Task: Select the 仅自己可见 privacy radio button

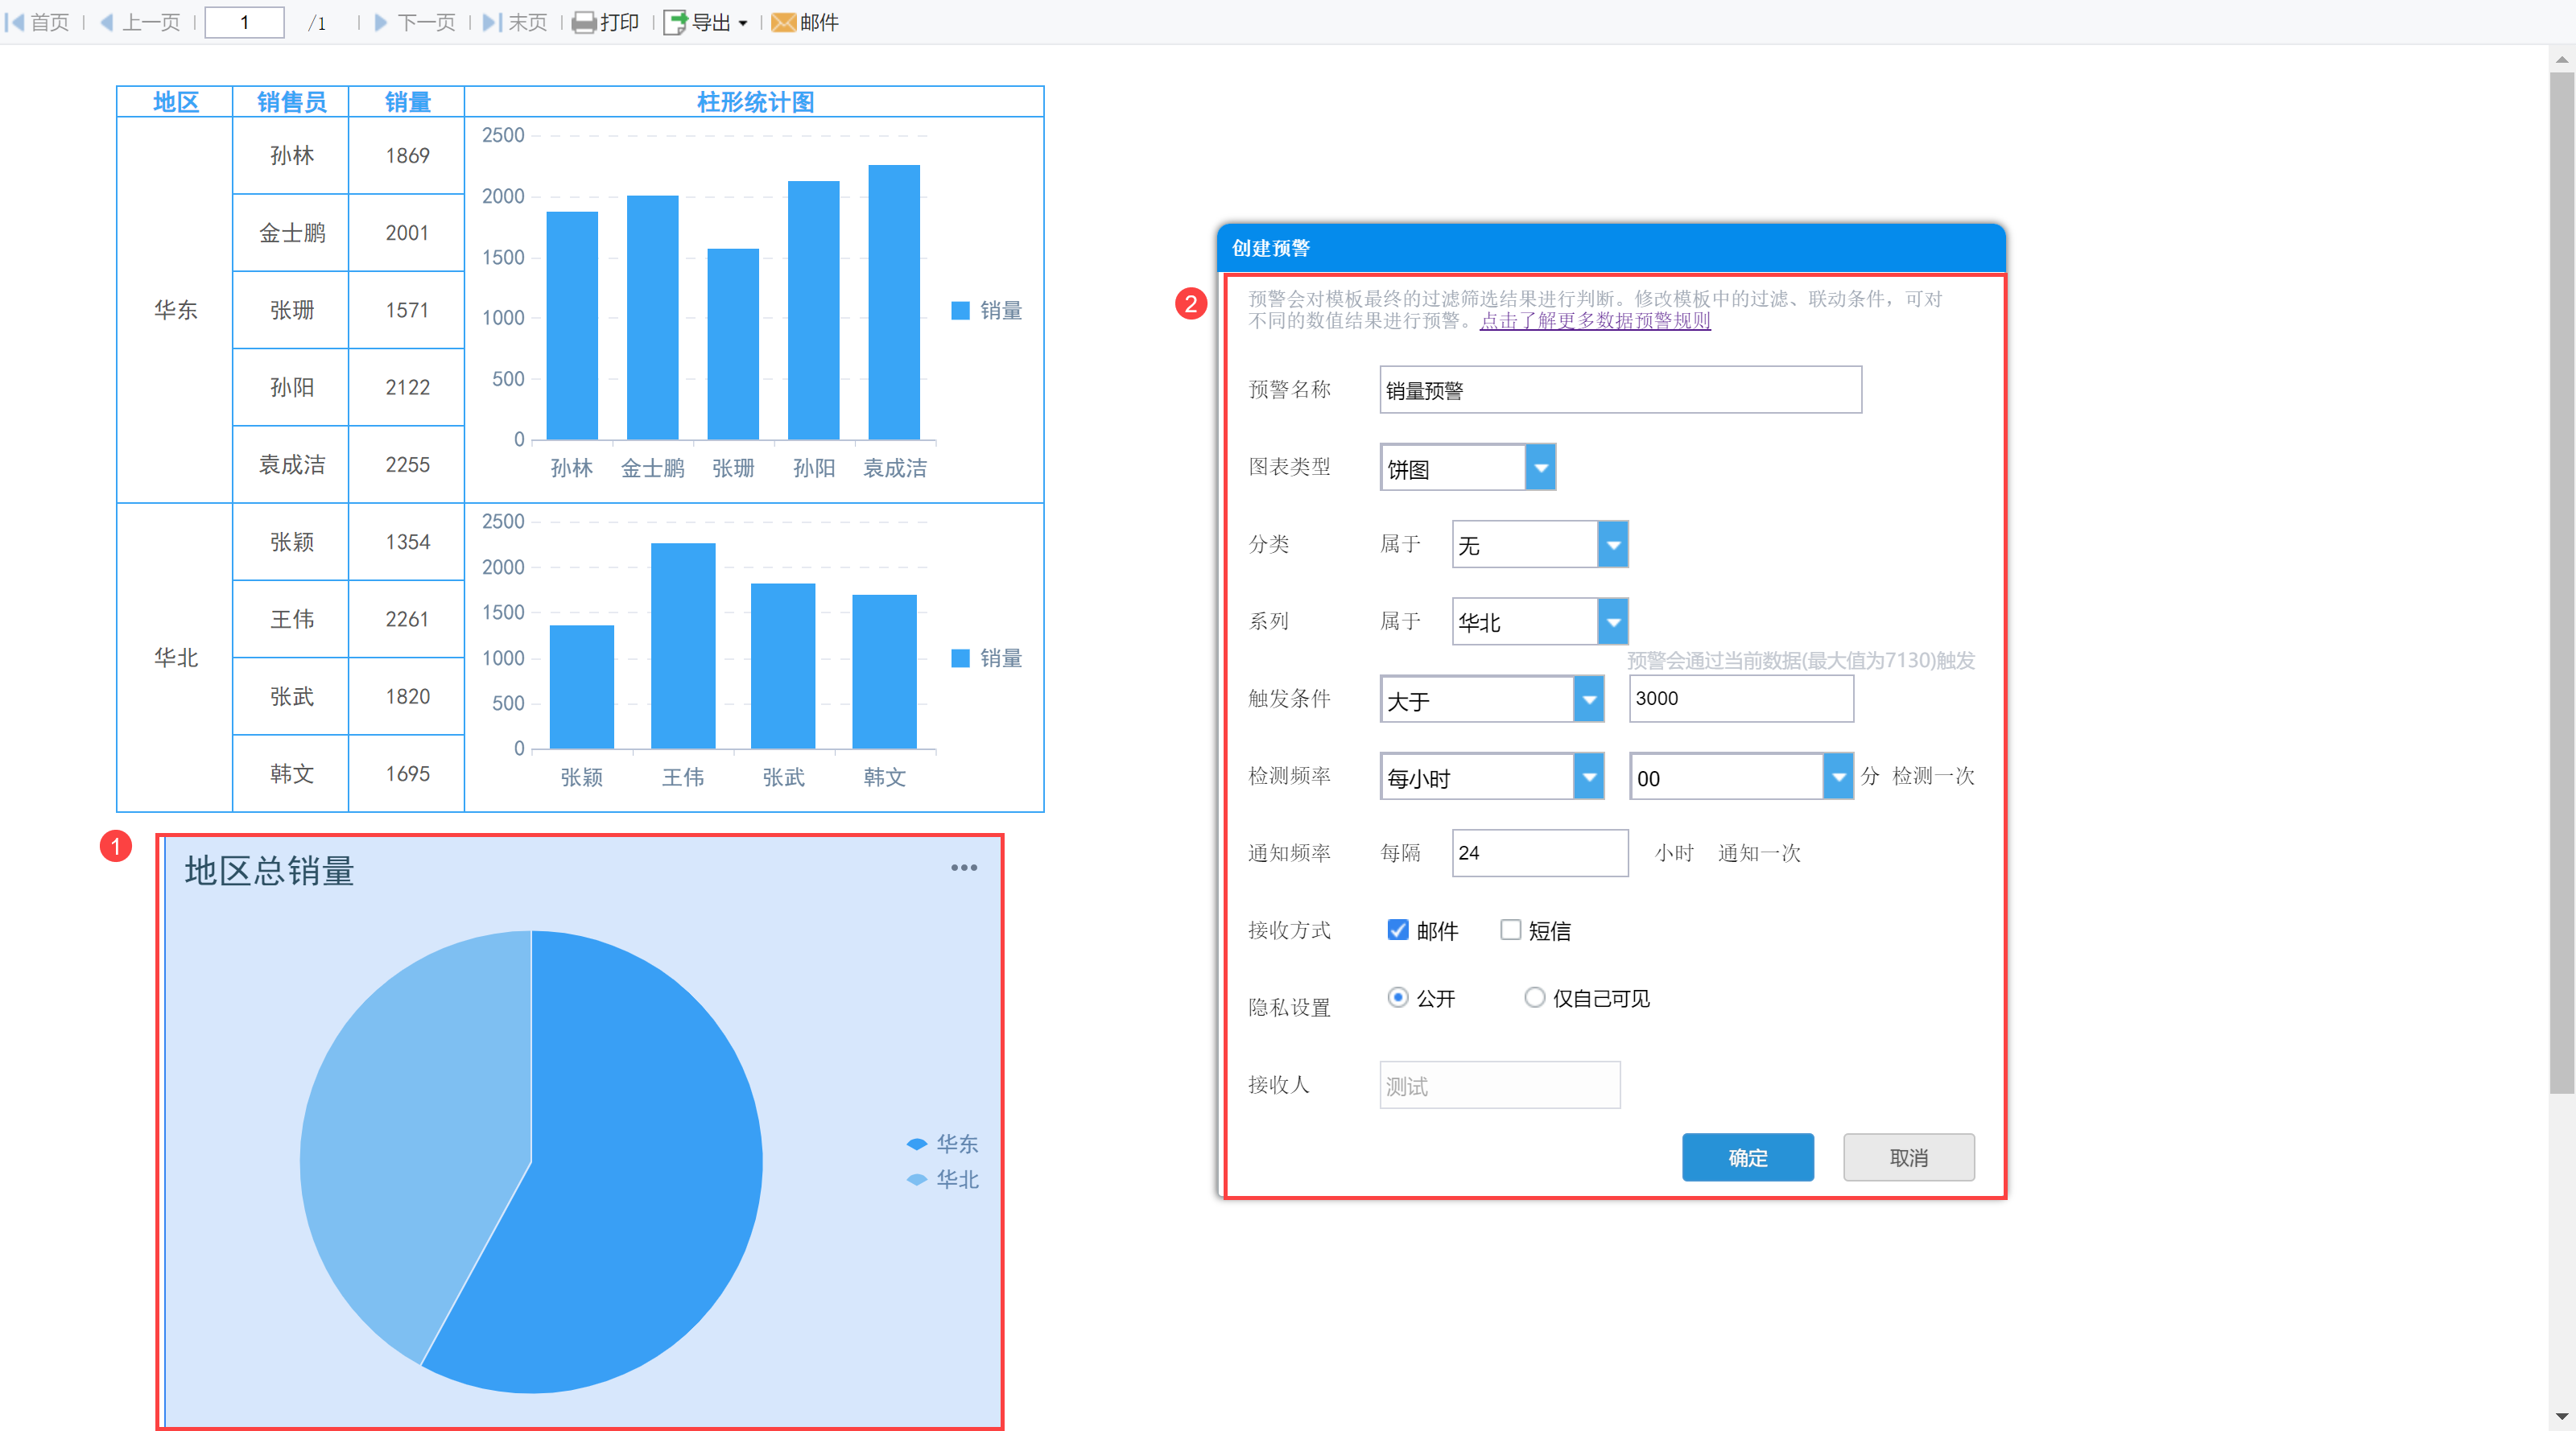Action: 1534,997
